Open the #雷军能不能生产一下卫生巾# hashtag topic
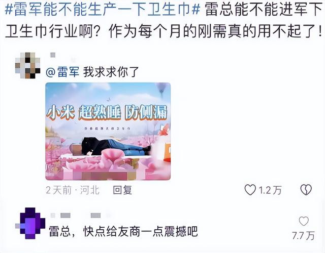325x253 pixels. coord(103,10)
